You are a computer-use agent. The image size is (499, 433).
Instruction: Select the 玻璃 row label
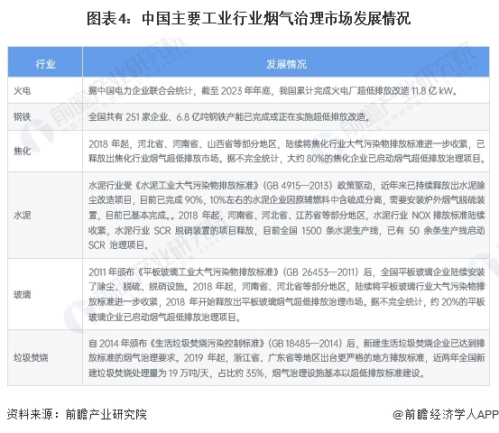pos(22,294)
